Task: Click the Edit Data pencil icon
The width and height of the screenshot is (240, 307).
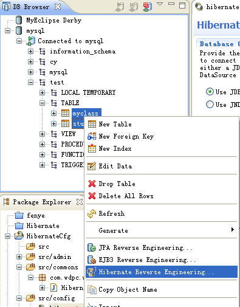Action: tap(92, 166)
